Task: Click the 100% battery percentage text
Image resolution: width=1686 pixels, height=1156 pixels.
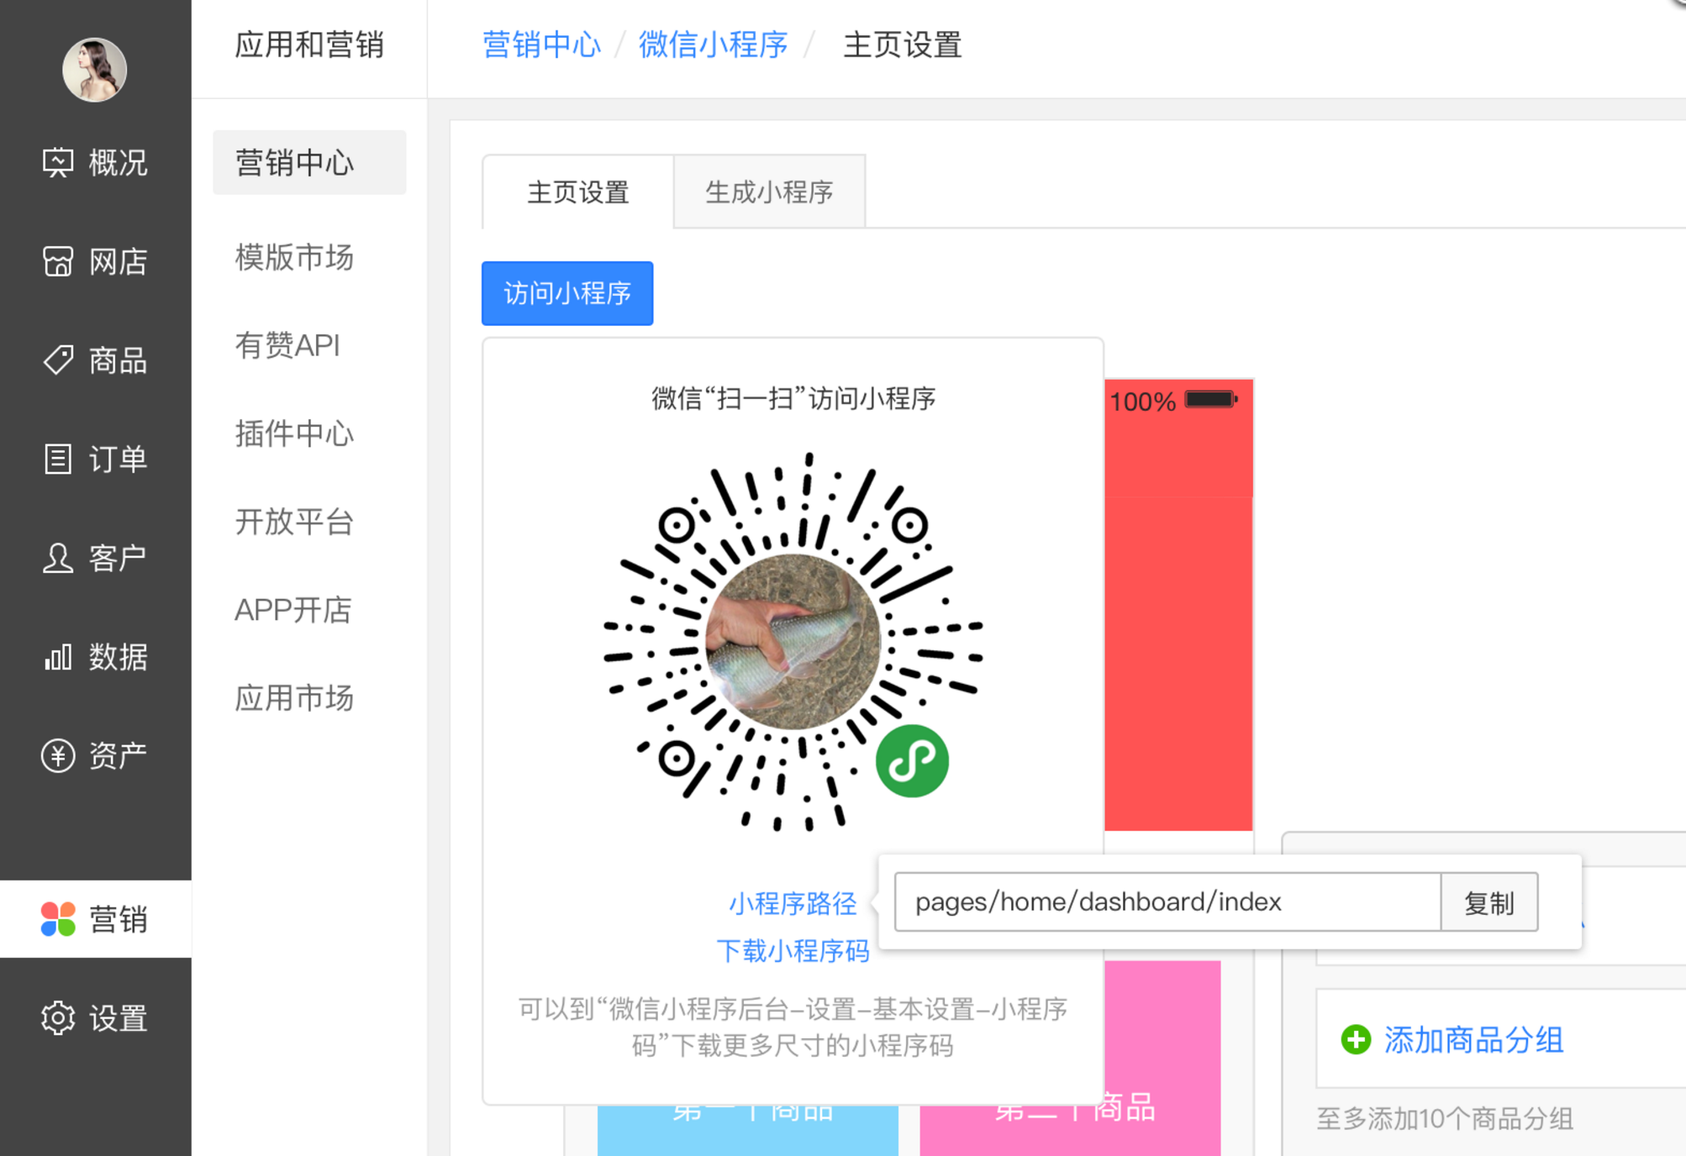Action: 1142,402
